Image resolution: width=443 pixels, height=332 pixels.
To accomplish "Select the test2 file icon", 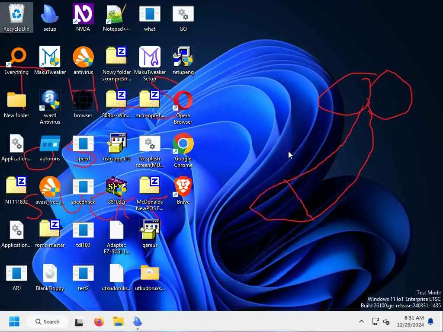I will (83, 277).
